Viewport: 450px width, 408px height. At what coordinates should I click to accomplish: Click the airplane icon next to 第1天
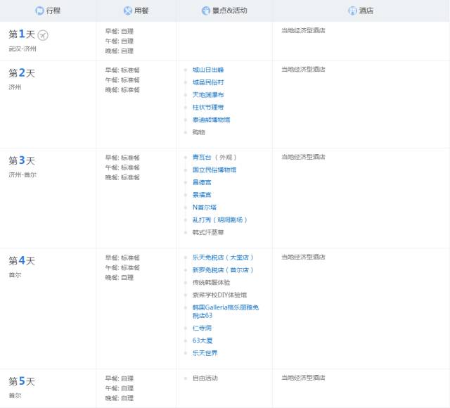coord(43,35)
